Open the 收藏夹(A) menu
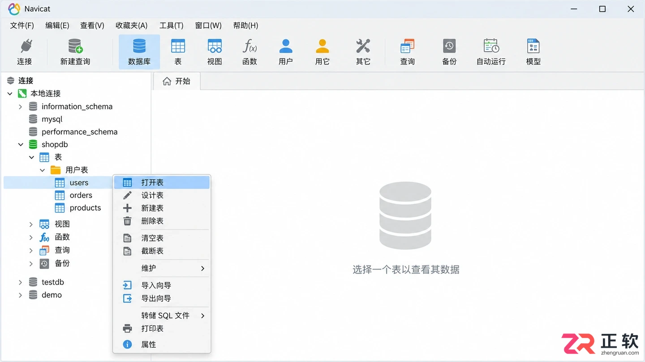This screenshot has height=362, width=645. (131, 25)
